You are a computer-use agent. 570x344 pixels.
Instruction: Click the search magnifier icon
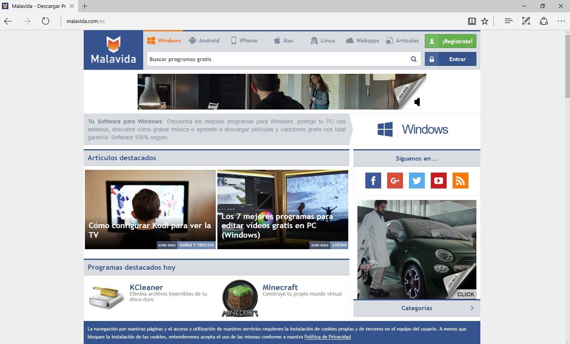(x=414, y=59)
